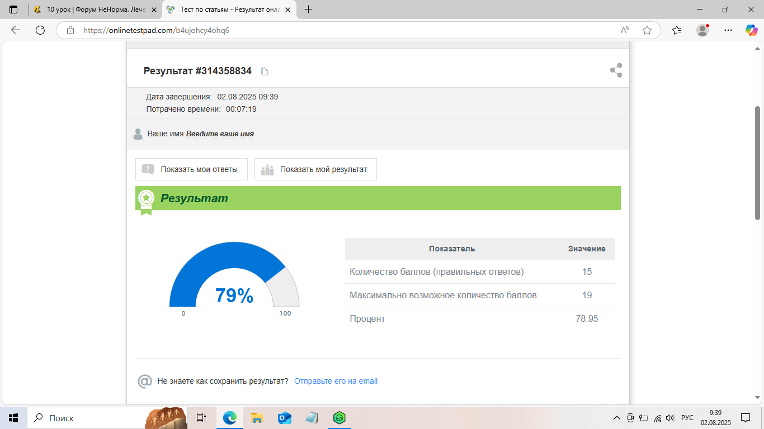Open Microsoft Edge from the taskbar

pos(229,418)
